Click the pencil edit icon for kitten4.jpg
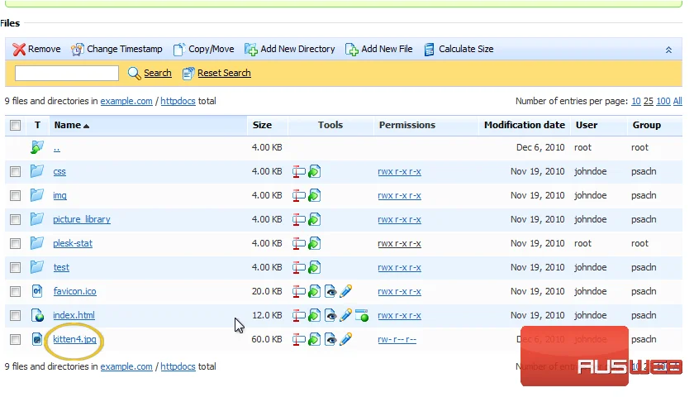Viewport: 694px width, 397px height. [x=345, y=339]
